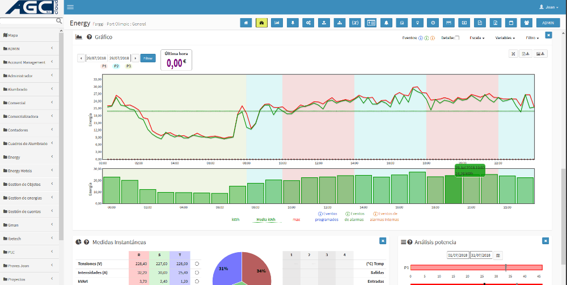The image size is (567, 285).
Task: Expand the Alumbrado sidebar folder
Action: 29,89
